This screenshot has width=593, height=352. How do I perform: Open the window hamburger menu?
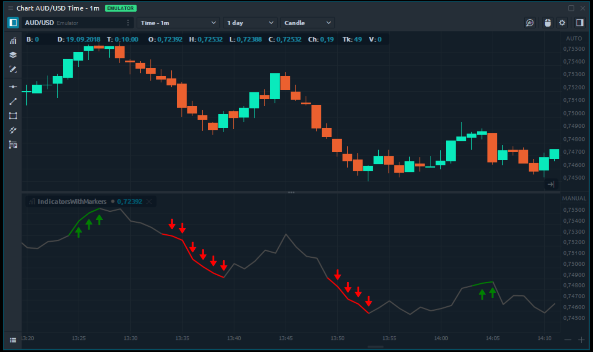pos(10,8)
